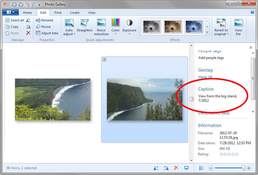The image size is (258, 175).
Task: Uncheck the selected photo's checkbox
Action: [105, 60]
